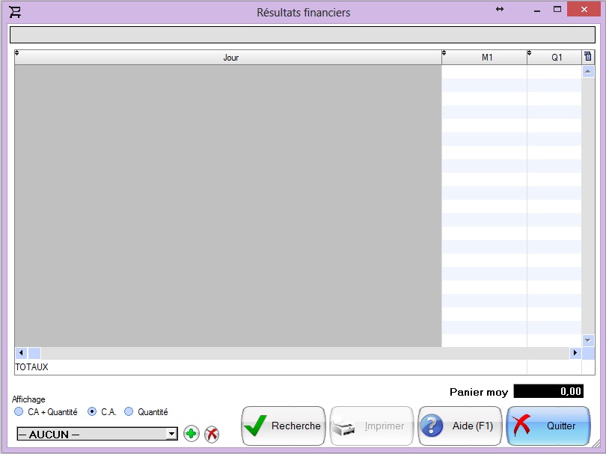Choose the Quantité radio button
606x454 pixels.
129,412
